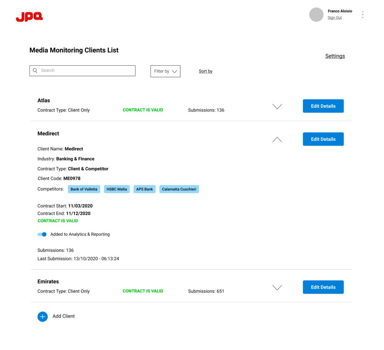This screenshot has height=350, width=384.
Task: Click Contract Start 11/03/2020 text
Action: coord(65,206)
